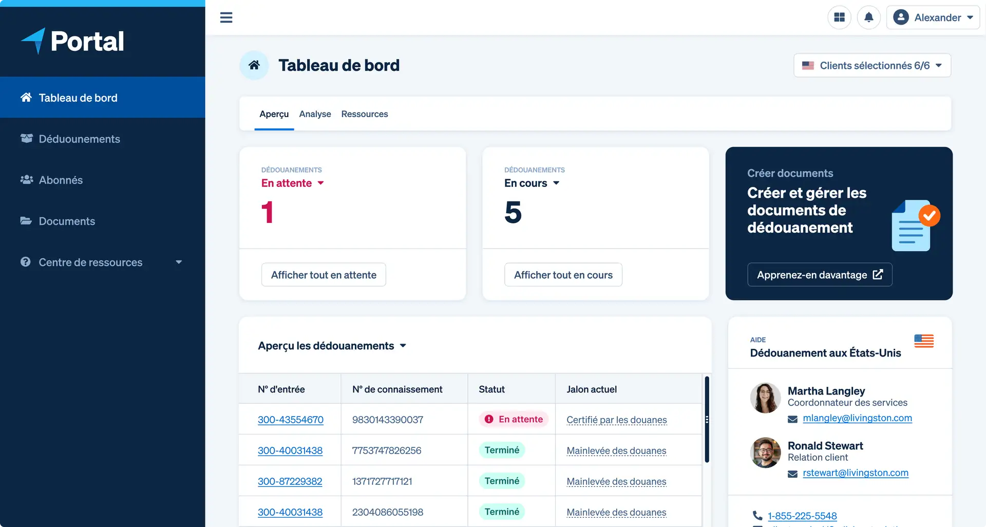Expand the Clients sélectionnés 6/6 dropdown
This screenshot has width=986, height=527.
[x=872, y=66]
